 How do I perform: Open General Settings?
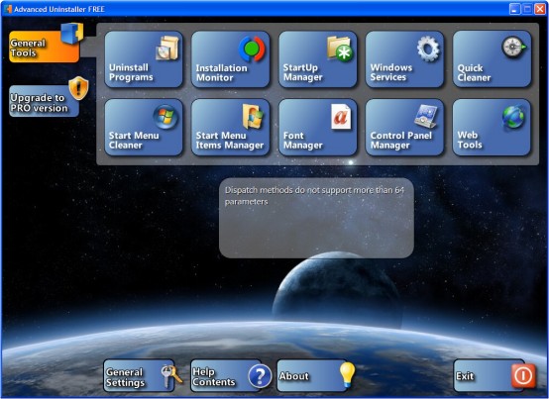click(139, 376)
